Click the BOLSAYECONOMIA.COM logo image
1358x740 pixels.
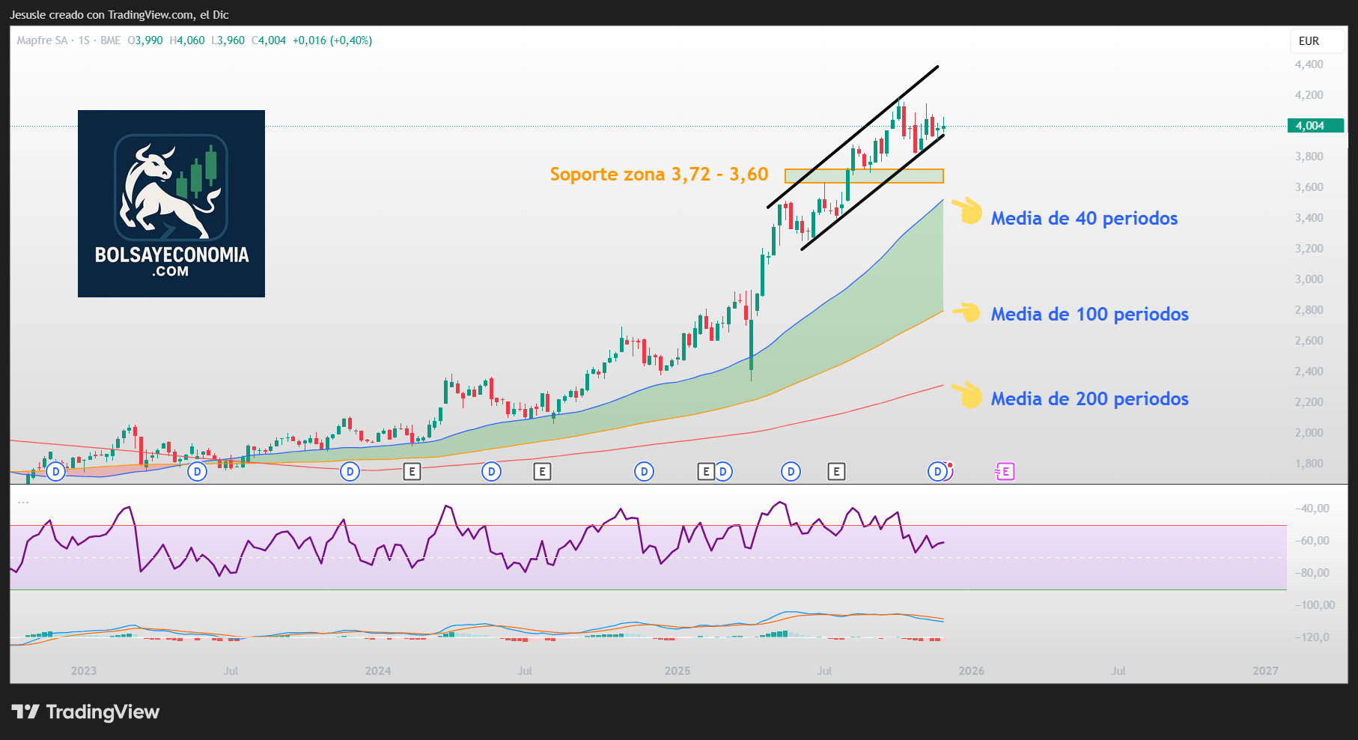(171, 204)
